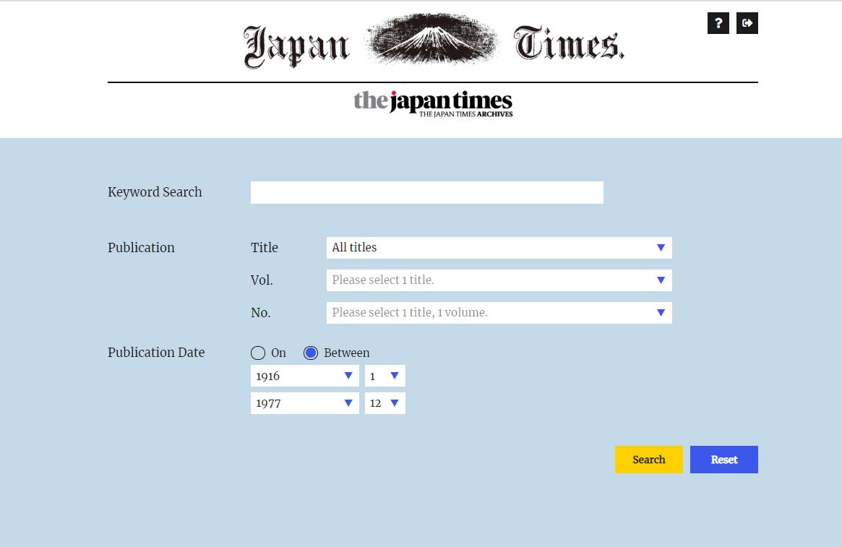Click the Japan Times masthead logo
Viewport: 842px width, 547px height.
coord(434,42)
